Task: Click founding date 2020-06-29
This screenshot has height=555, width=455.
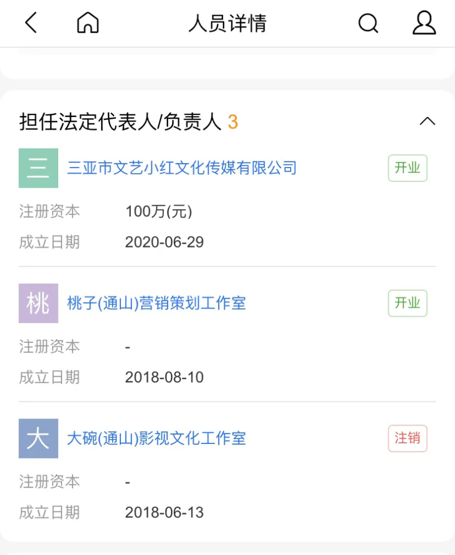Action: [x=165, y=242]
